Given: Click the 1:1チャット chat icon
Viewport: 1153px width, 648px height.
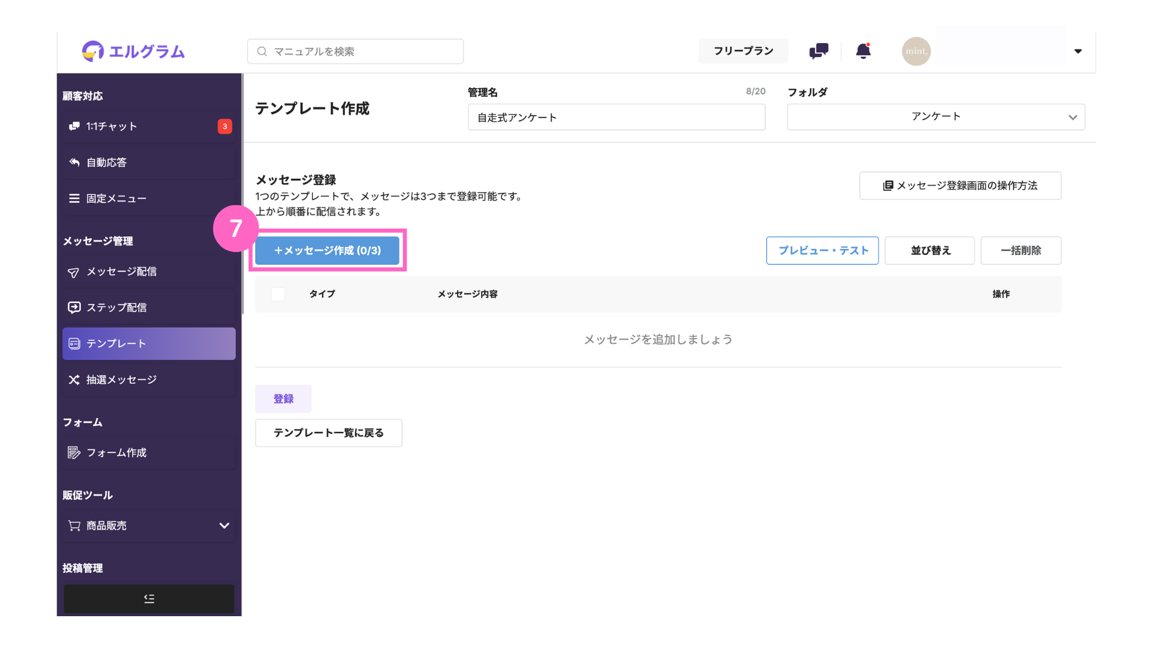Looking at the screenshot, I should pos(74,126).
